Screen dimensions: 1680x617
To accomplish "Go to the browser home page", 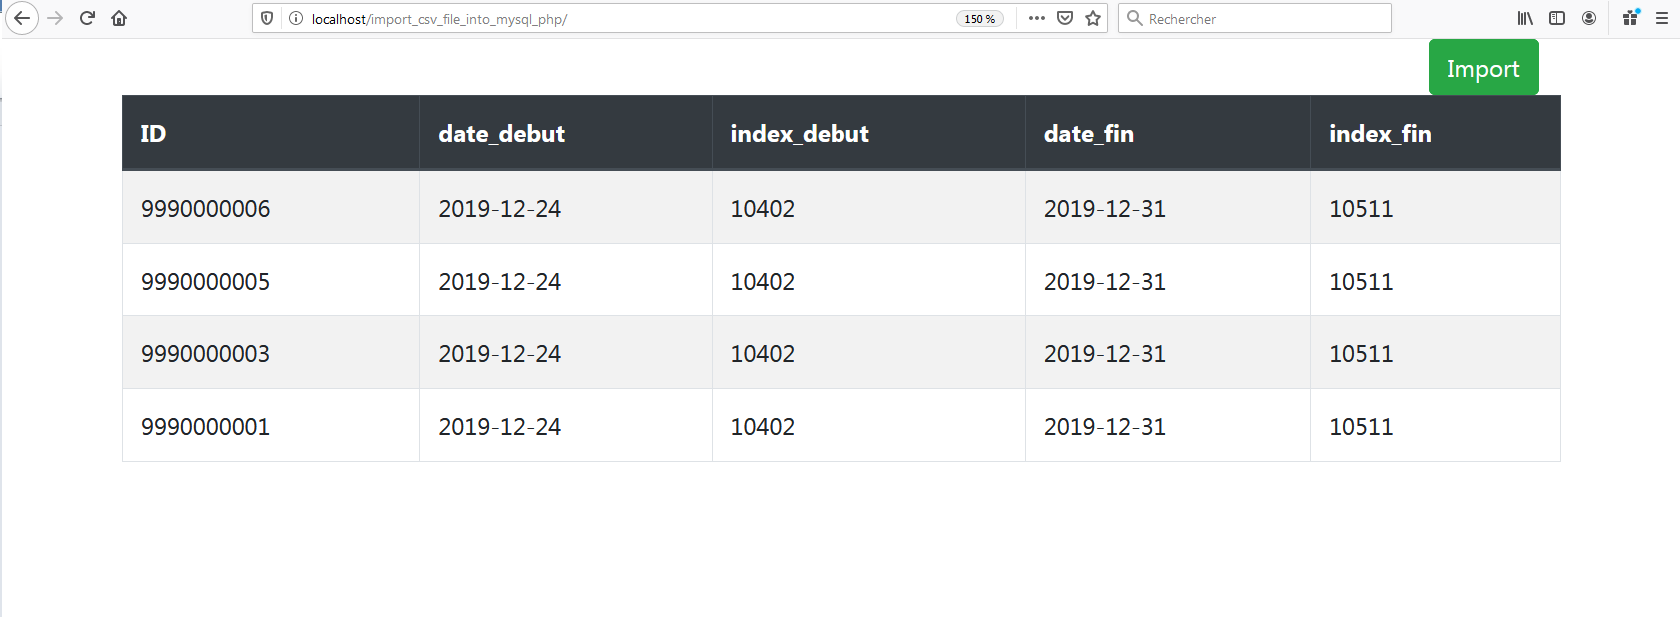I will tap(119, 18).
